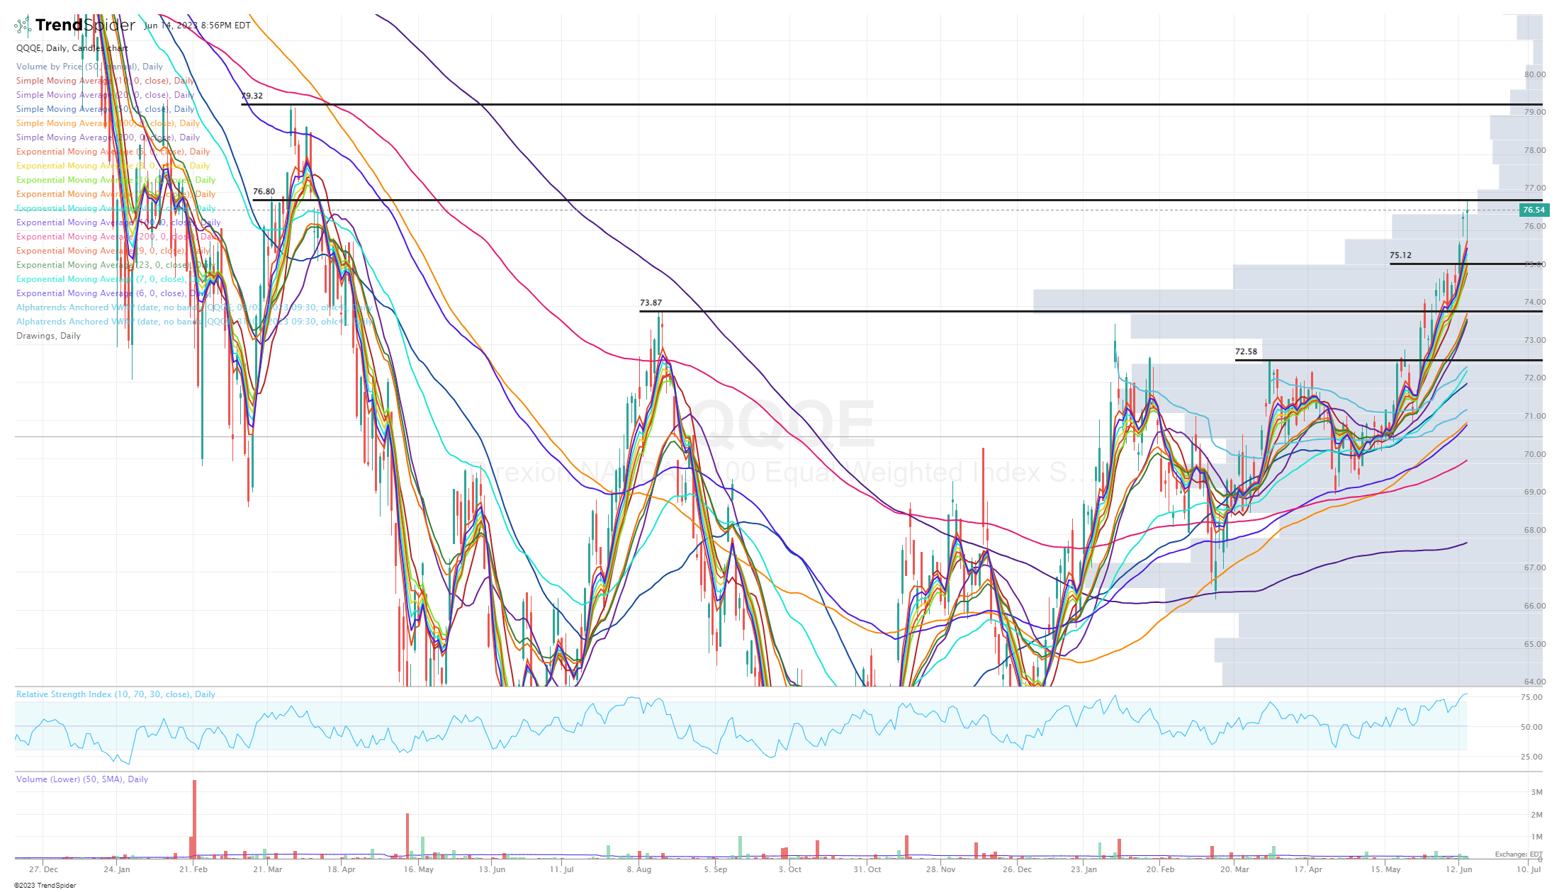Select Simple Moving Average (100, 0, close) legend
1564x892 pixels.
coord(108,123)
